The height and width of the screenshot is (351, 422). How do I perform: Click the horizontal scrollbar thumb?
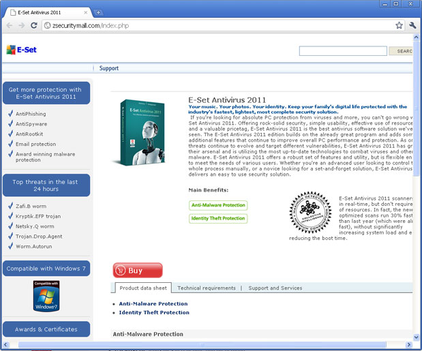point(202,345)
